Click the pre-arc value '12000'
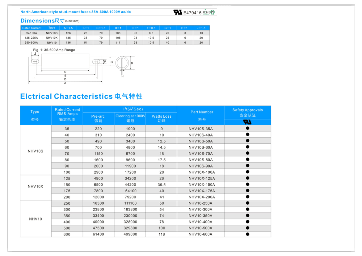 98,197
